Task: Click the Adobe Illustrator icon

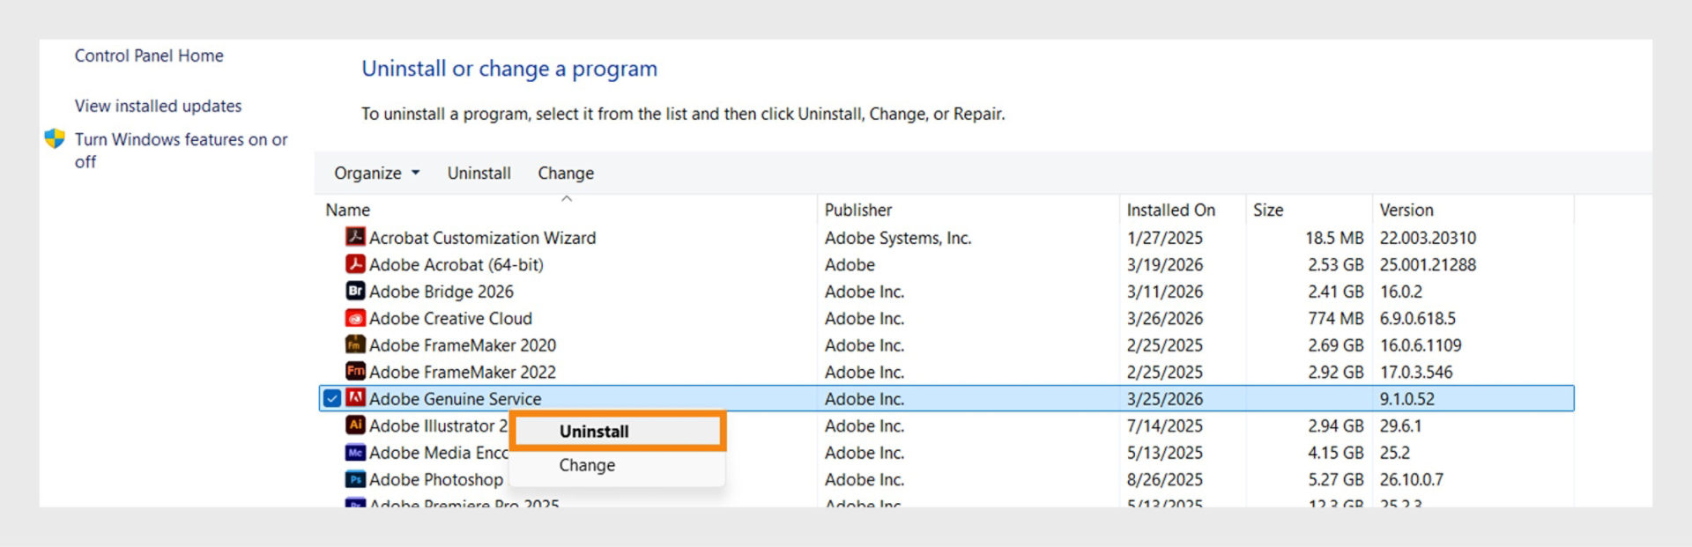Action: [x=355, y=425]
